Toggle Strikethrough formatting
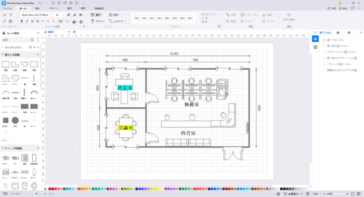This screenshot has width=364, height=197. coord(37,21)
